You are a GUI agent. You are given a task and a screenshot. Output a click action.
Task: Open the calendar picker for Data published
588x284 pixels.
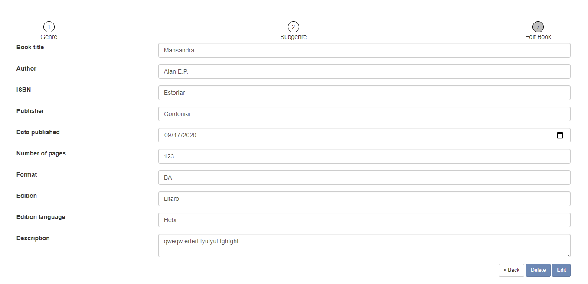pos(560,135)
